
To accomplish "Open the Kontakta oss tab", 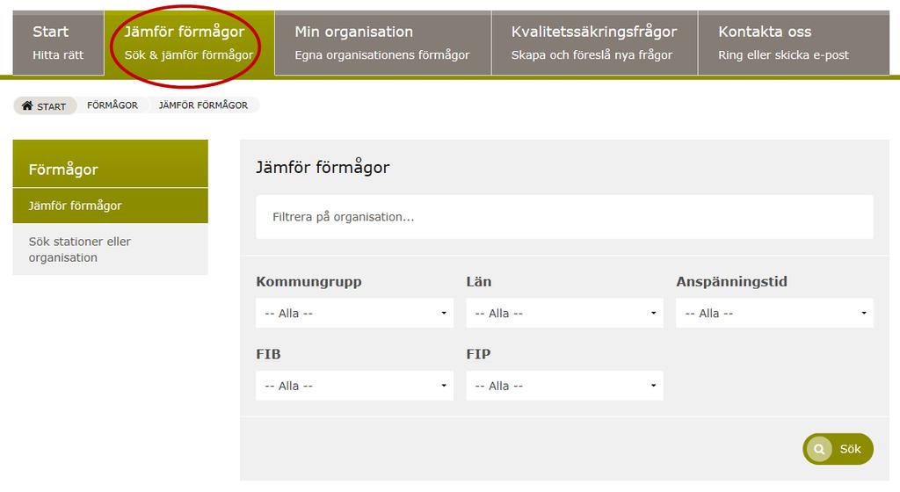I will click(x=794, y=43).
